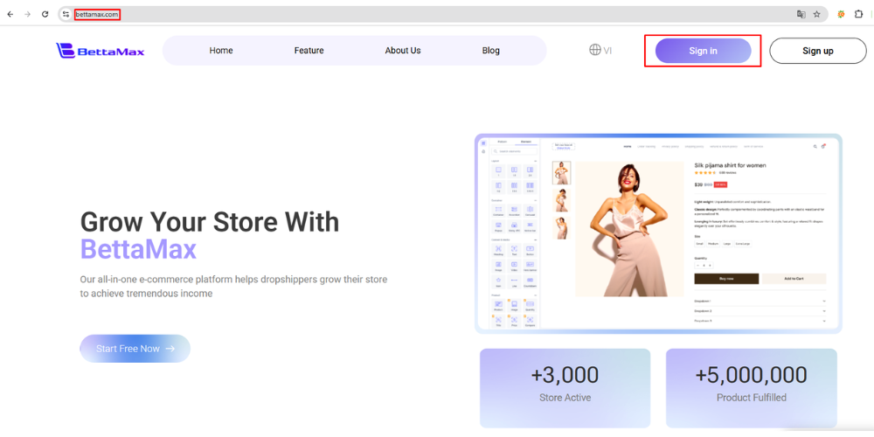Viewport: 874px width, 437px height.
Task: Increase quantity with the plus button
Action: click(710, 266)
